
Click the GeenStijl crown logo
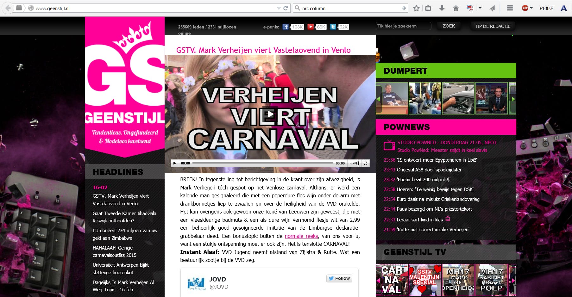(x=125, y=87)
